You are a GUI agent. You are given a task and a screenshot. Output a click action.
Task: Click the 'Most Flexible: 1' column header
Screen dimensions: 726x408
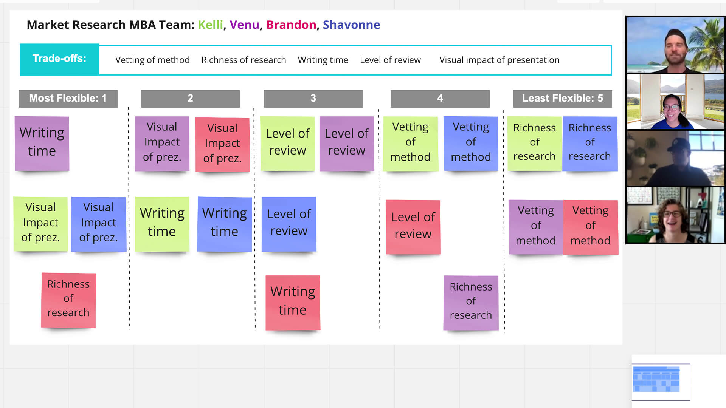68,98
